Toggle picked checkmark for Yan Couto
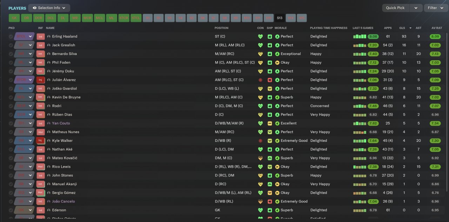 (x=11, y=123)
